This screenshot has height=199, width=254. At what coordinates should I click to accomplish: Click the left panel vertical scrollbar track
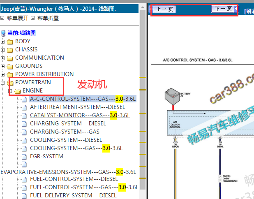[x=143, y=99]
